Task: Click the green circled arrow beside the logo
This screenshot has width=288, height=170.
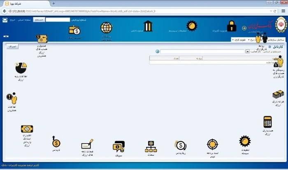Action: [244, 28]
